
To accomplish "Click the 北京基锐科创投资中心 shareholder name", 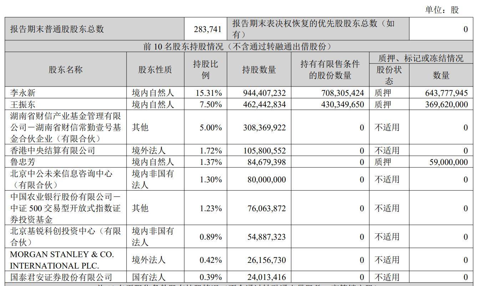I will 66,236.
